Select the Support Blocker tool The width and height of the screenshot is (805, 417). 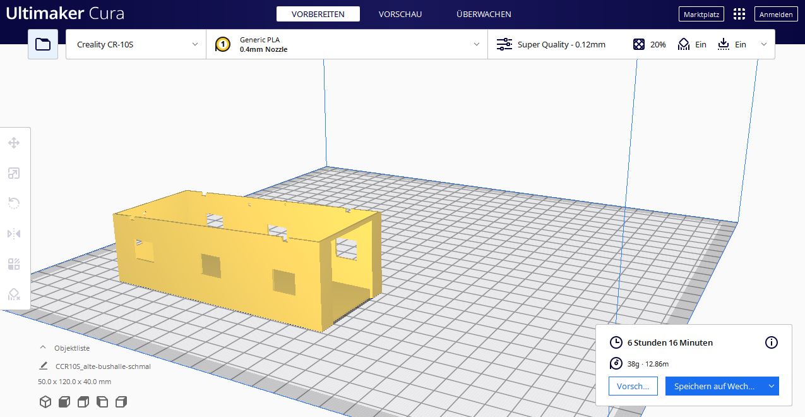coord(14,294)
